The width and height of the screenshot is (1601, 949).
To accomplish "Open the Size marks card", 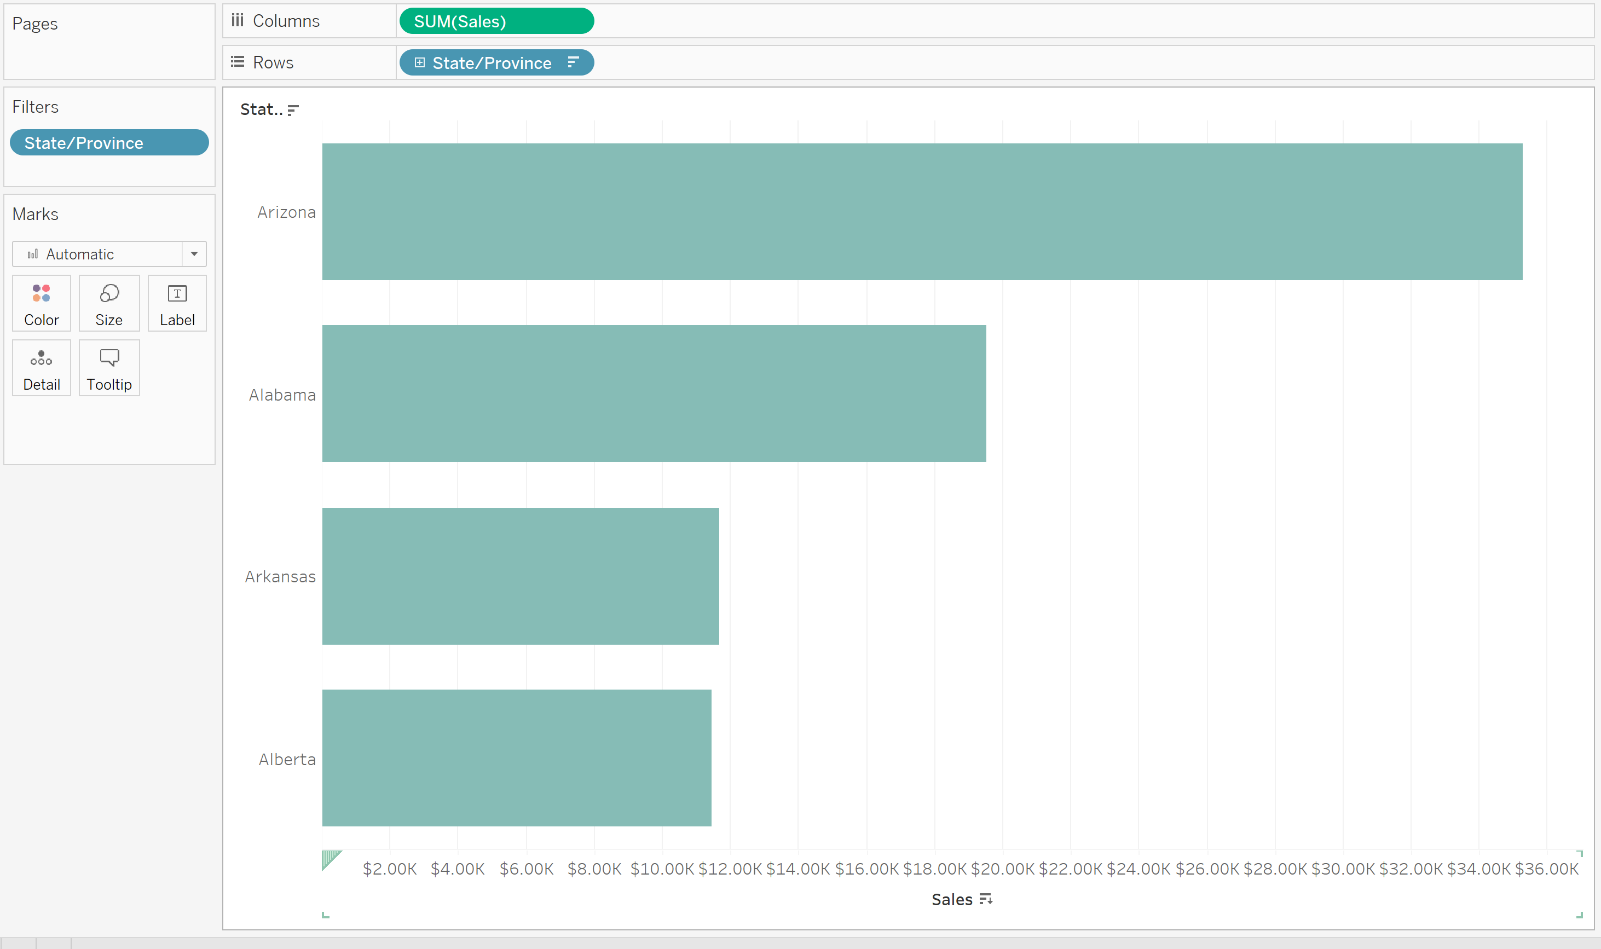I will (x=109, y=303).
